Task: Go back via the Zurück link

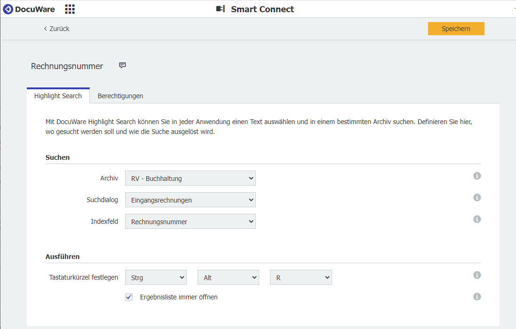Action: point(56,29)
